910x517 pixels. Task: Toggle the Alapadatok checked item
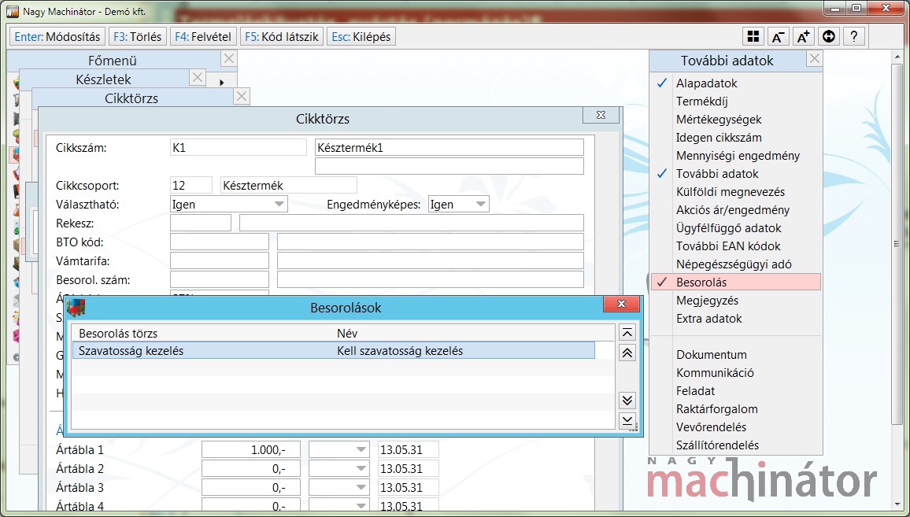pyautogui.click(x=706, y=83)
